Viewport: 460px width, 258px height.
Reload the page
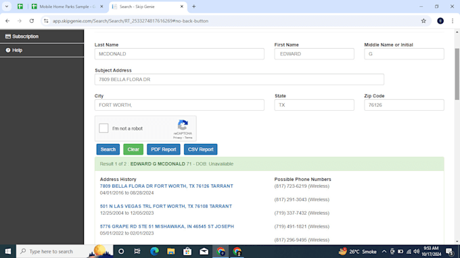[x=32, y=21]
